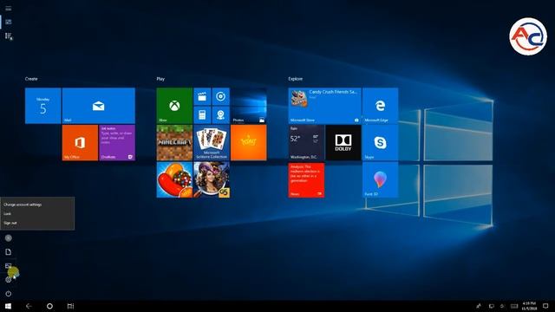Open the Microsoft Store tile

324,106
